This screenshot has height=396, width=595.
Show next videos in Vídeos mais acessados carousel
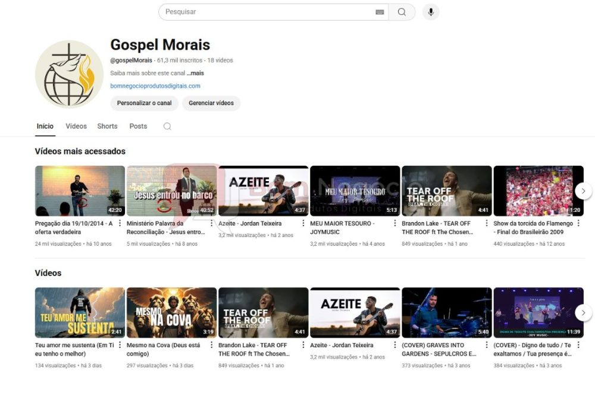coord(583,191)
